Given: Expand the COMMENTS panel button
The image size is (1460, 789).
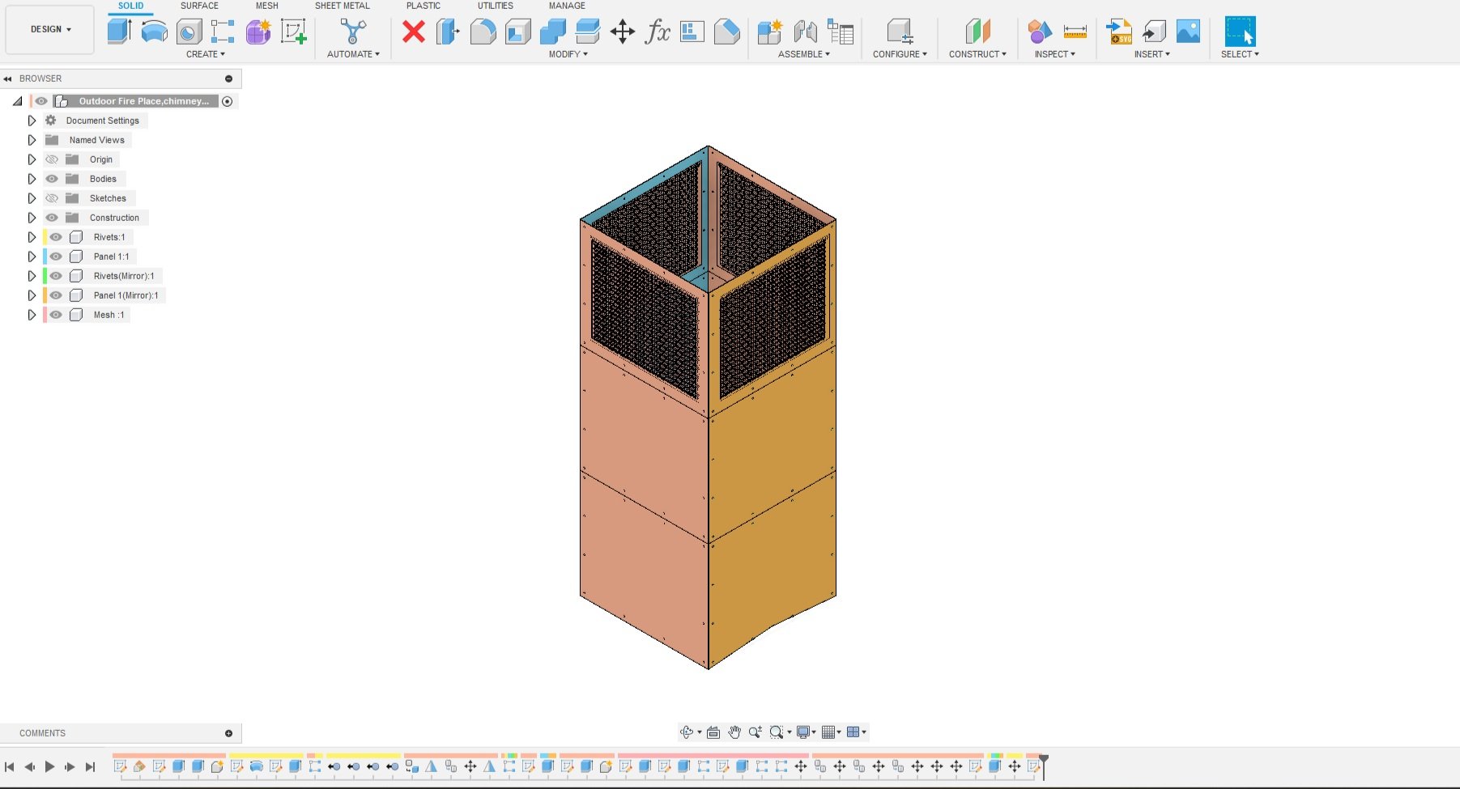Looking at the screenshot, I should [x=228, y=733].
